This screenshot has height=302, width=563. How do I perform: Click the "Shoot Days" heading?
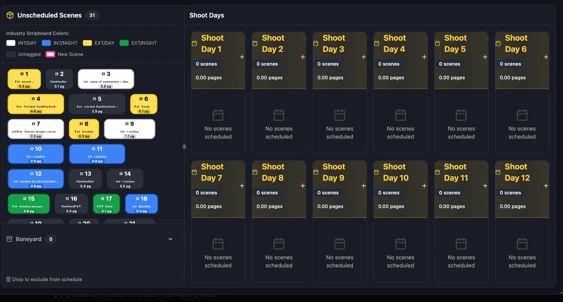207,15
